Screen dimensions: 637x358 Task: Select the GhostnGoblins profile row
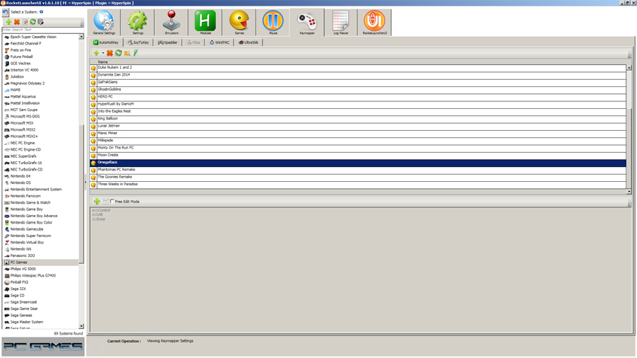[x=358, y=90]
